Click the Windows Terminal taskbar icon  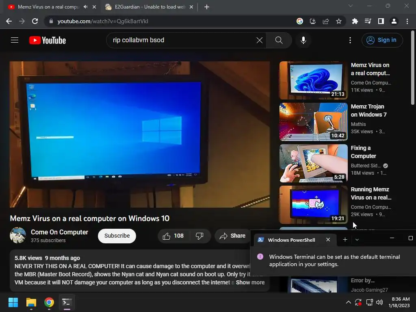[x=67, y=302]
